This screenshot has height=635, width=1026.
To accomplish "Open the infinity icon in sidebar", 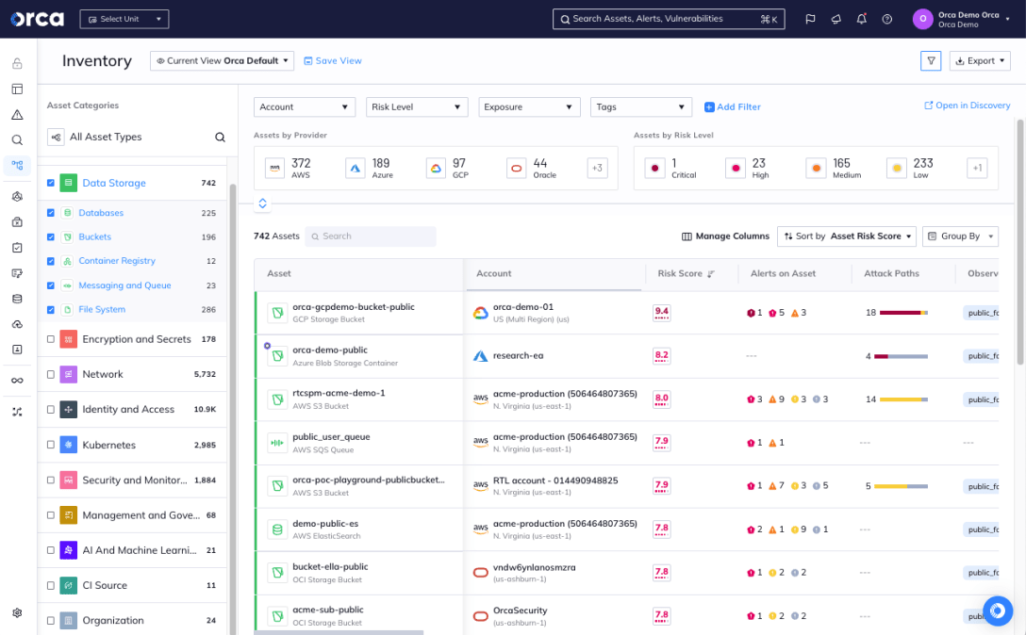I will [18, 381].
